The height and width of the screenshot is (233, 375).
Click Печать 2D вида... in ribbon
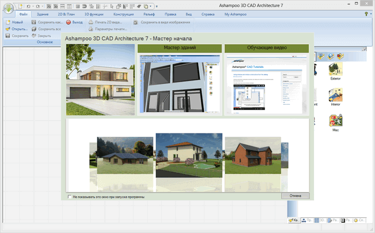pyautogui.click(x=105, y=22)
